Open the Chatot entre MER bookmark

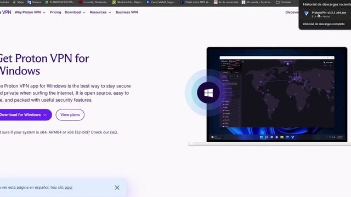(x=195, y=2)
